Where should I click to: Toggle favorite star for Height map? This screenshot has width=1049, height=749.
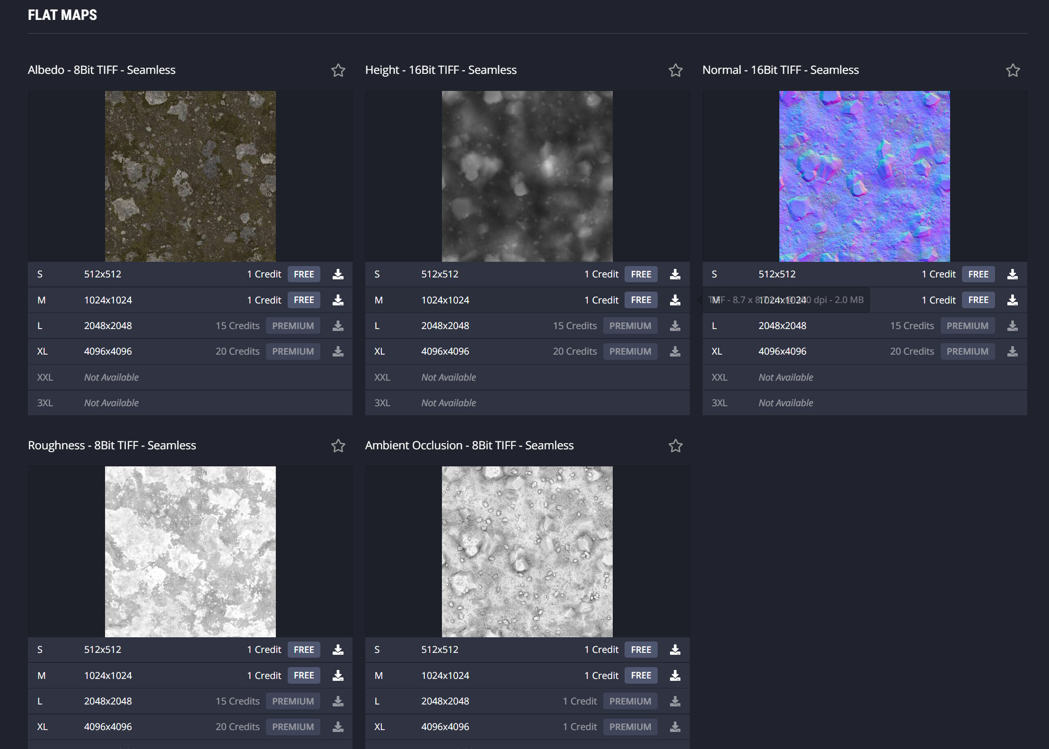click(x=675, y=71)
